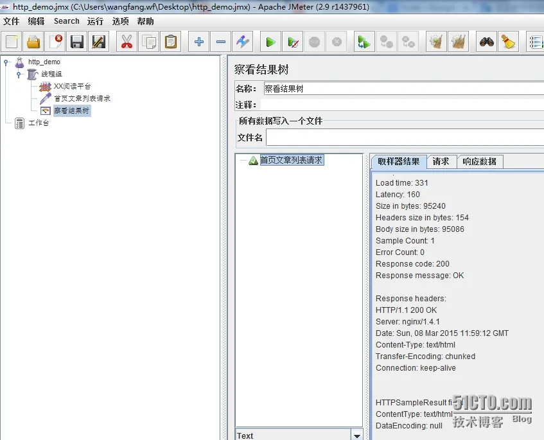Image resolution: width=544 pixels, height=440 pixels.
Task: Paste with the clipboard icon
Action: point(171,42)
